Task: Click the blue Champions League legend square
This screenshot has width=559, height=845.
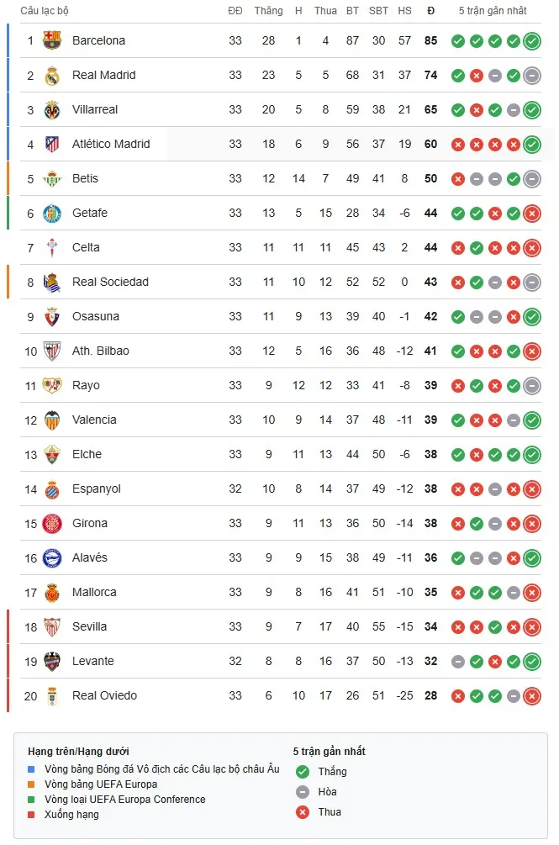Action: (30, 768)
